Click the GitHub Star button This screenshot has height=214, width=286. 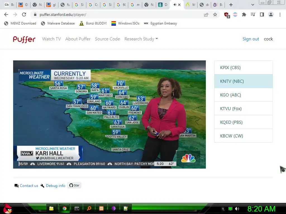coord(74,185)
